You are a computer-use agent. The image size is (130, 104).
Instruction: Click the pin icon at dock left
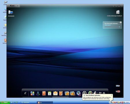tap(25, 93)
